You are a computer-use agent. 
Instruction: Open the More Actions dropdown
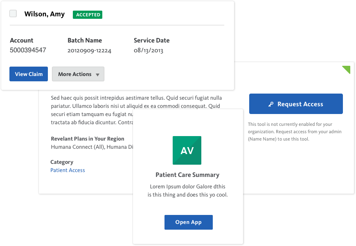pos(78,74)
